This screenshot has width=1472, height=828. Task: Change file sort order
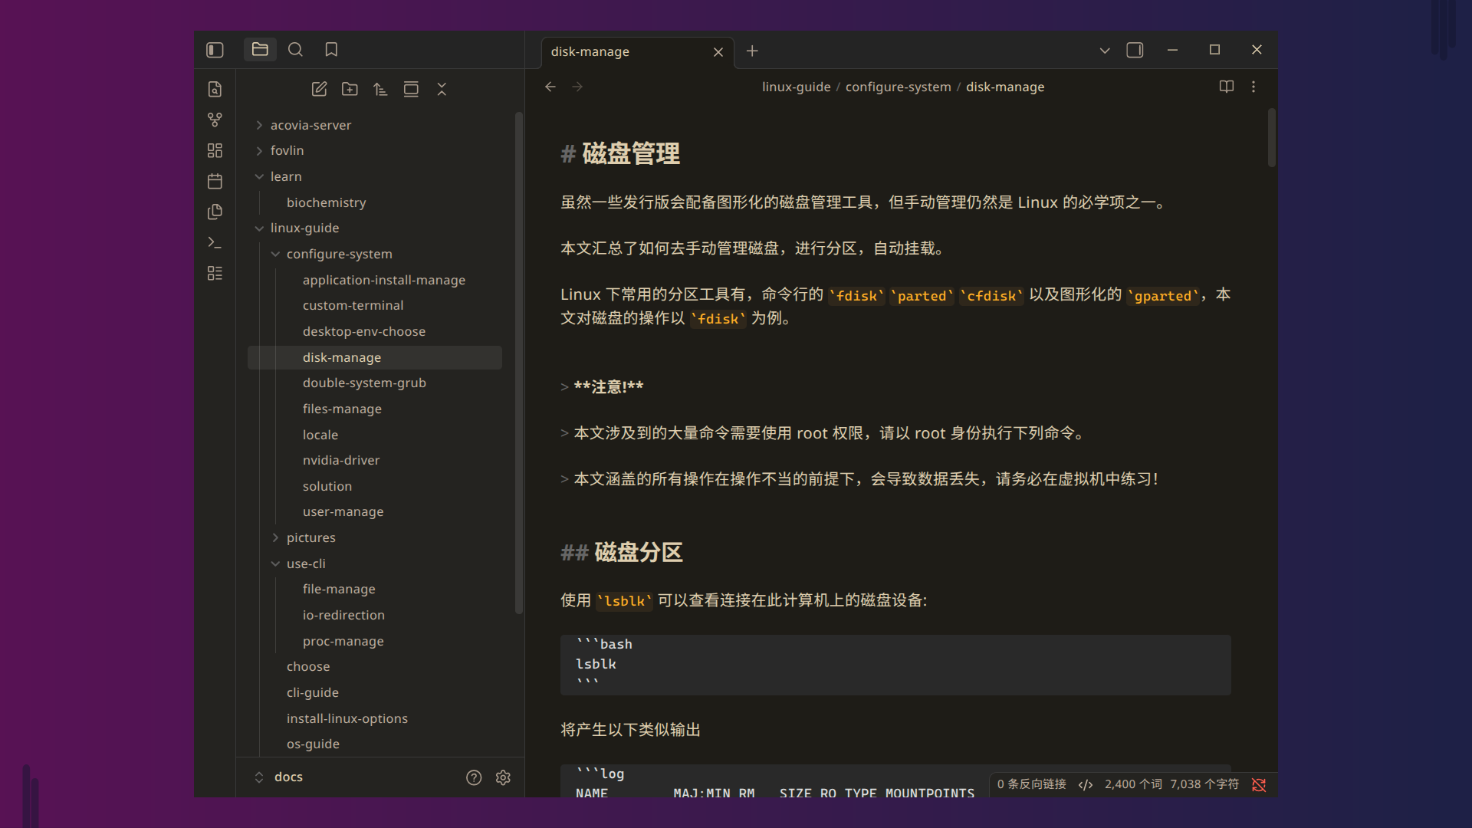380,90
